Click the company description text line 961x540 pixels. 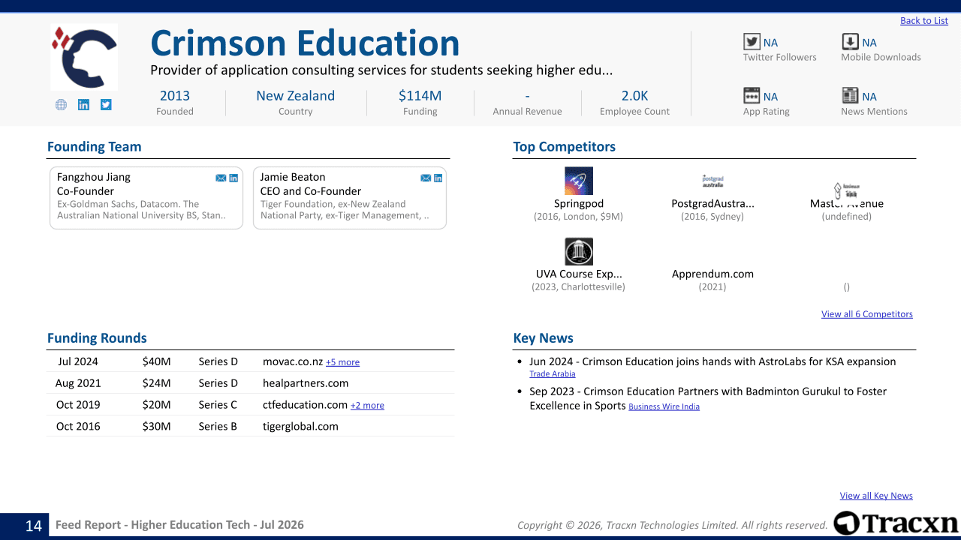(x=381, y=70)
